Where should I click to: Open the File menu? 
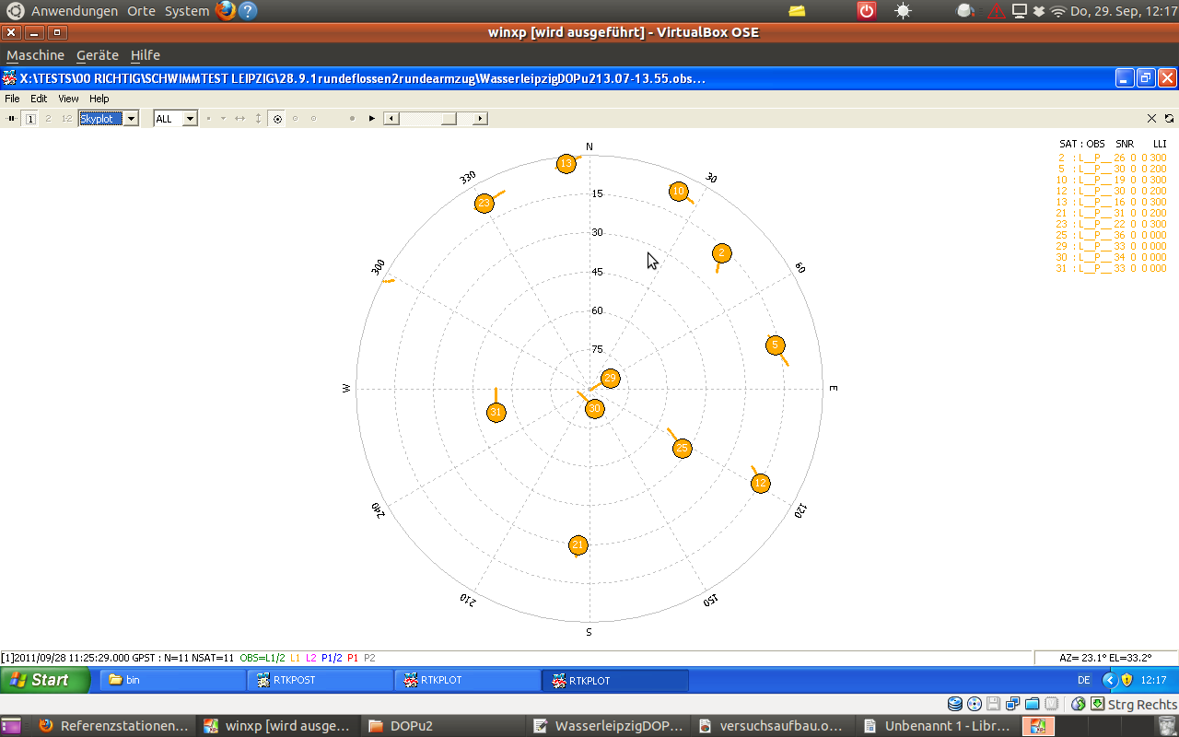click(12, 99)
